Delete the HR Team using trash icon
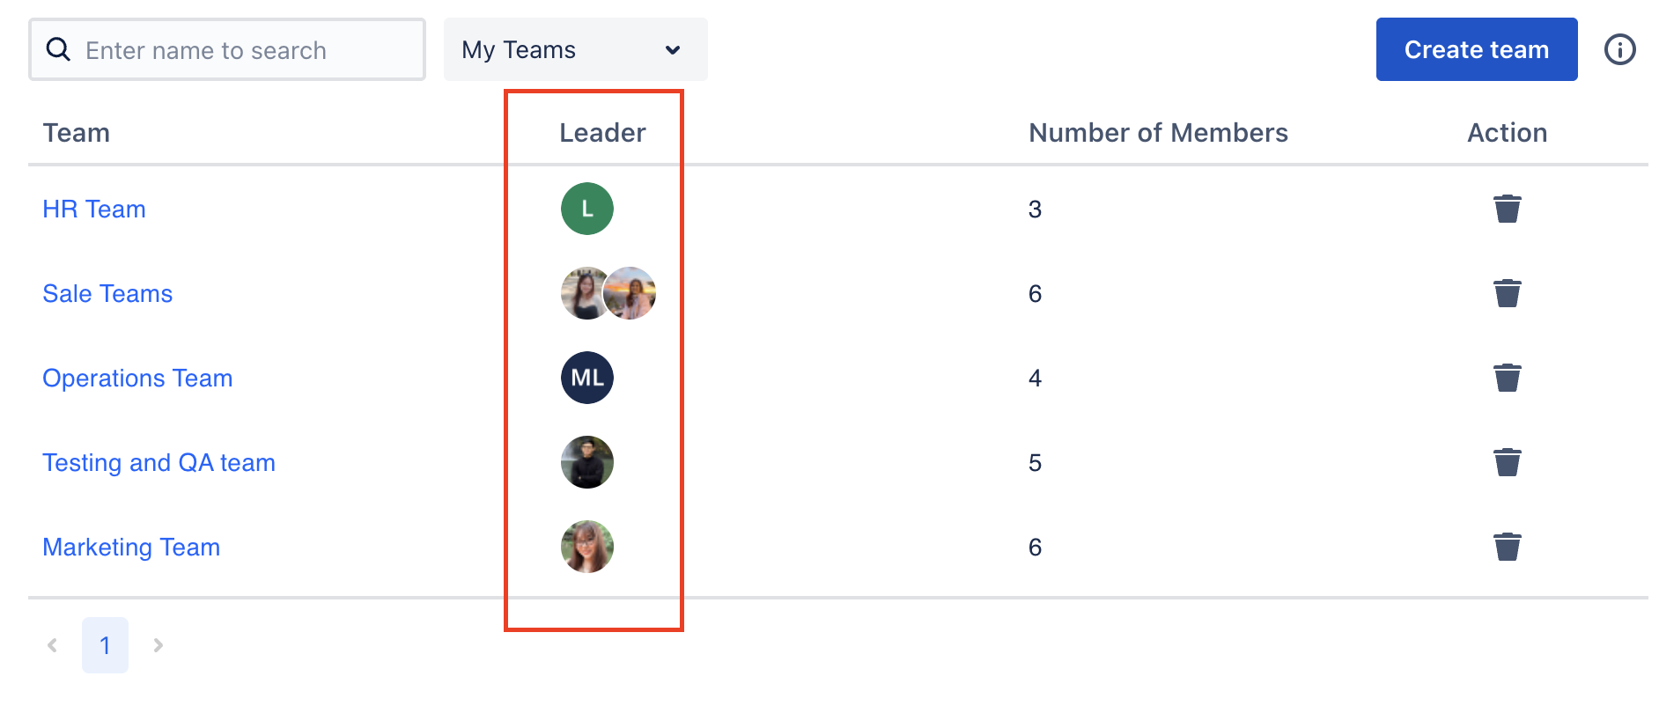This screenshot has height=706, width=1659. (x=1507, y=209)
